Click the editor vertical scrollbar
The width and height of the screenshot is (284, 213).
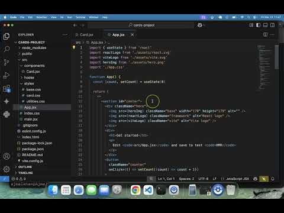click(x=277, y=57)
